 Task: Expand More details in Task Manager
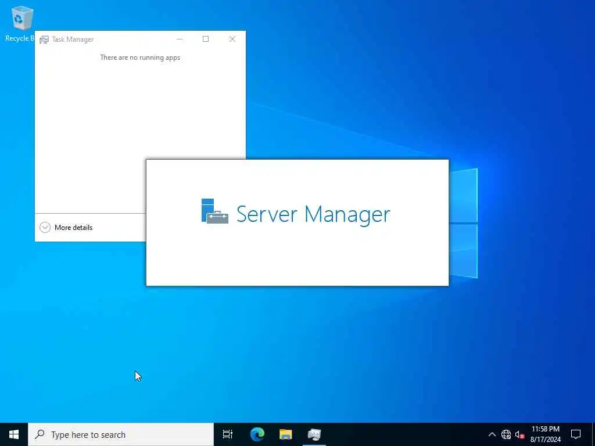pos(66,228)
